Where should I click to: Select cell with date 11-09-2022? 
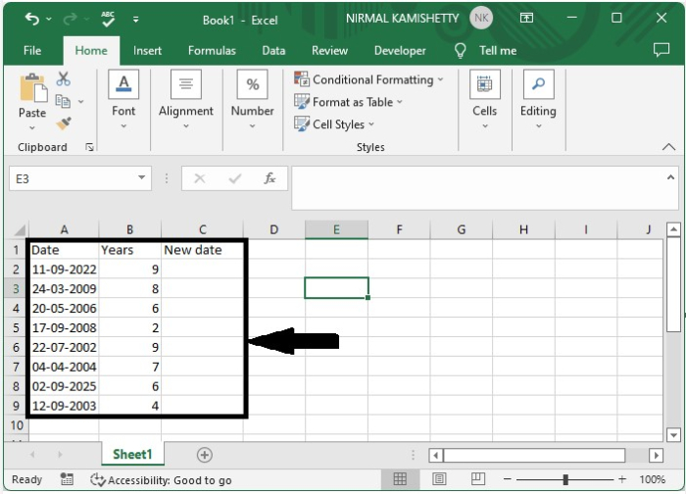64,270
